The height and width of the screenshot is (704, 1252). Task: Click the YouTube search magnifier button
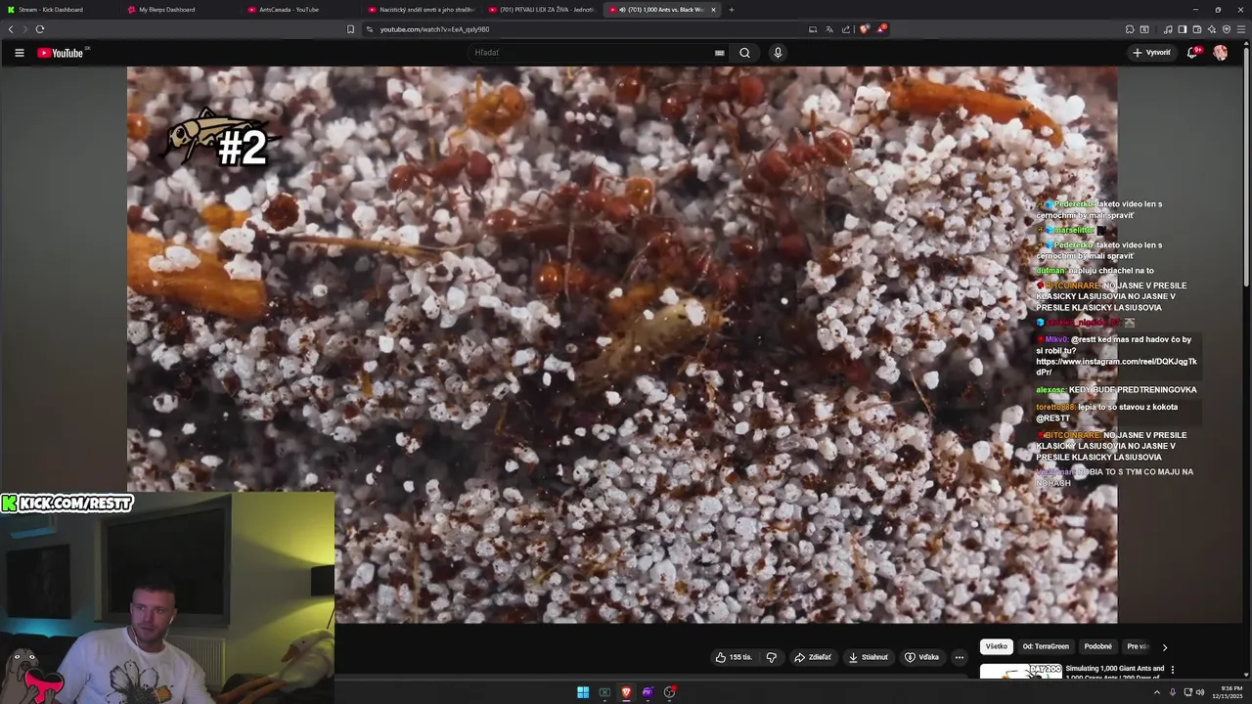tap(744, 53)
